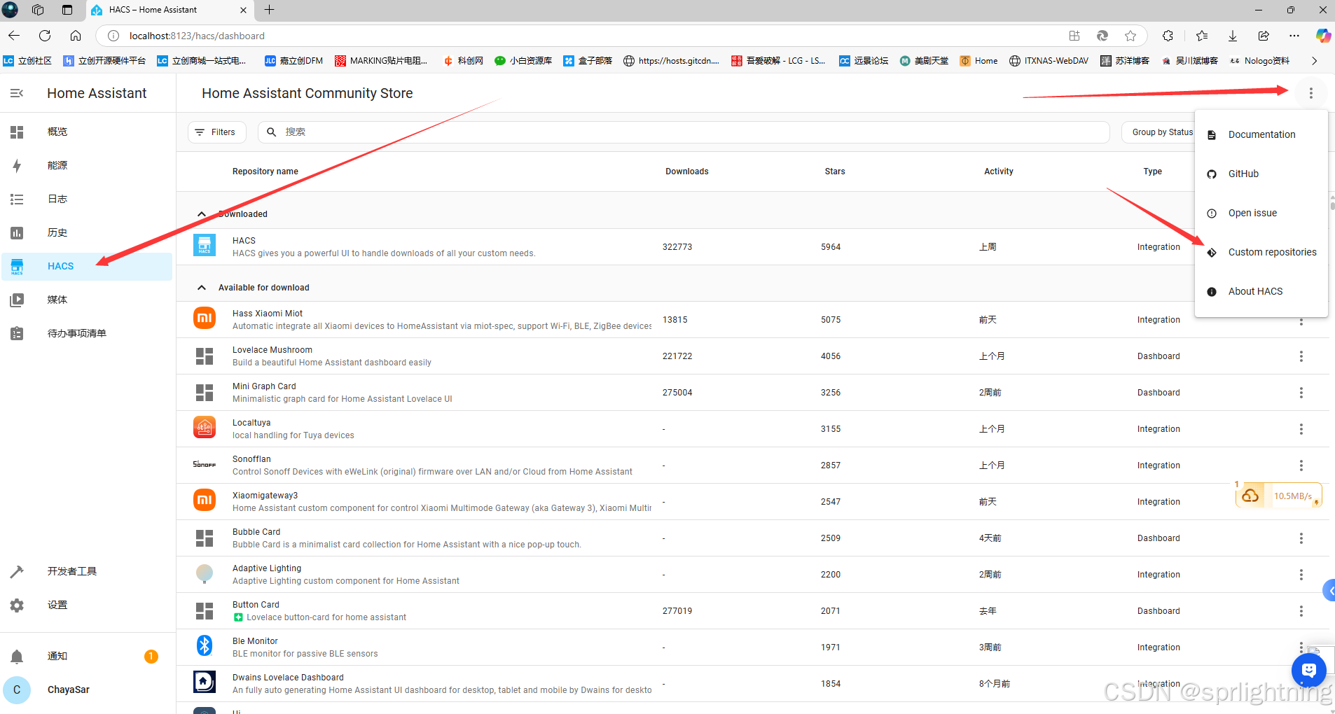Click the Button Card dashboard icon
Screen dimensions: 1335x714
(x=205, y=610)
